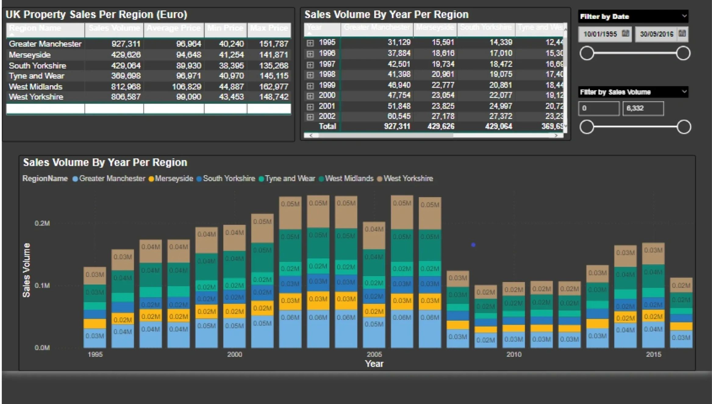Select Merseyside legend color dot

(x=151, y=179)
